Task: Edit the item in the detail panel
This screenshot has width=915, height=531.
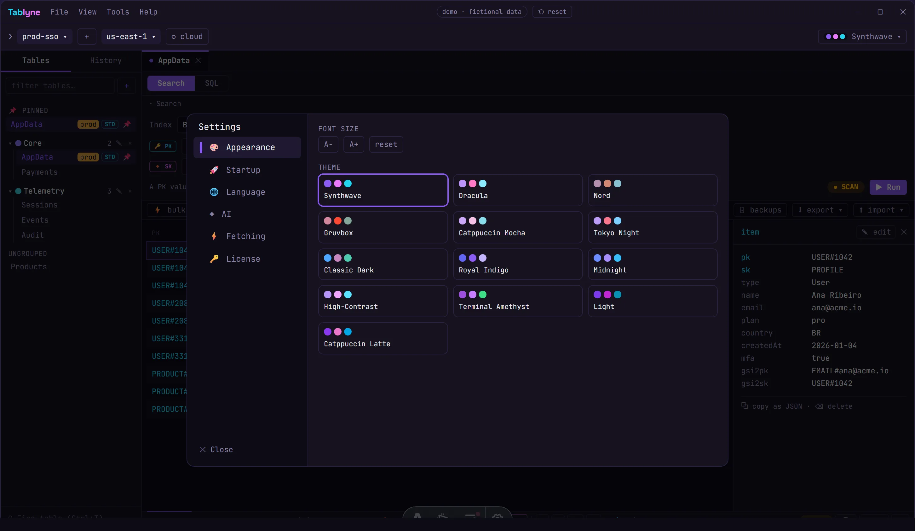Action: click(877, 232)
